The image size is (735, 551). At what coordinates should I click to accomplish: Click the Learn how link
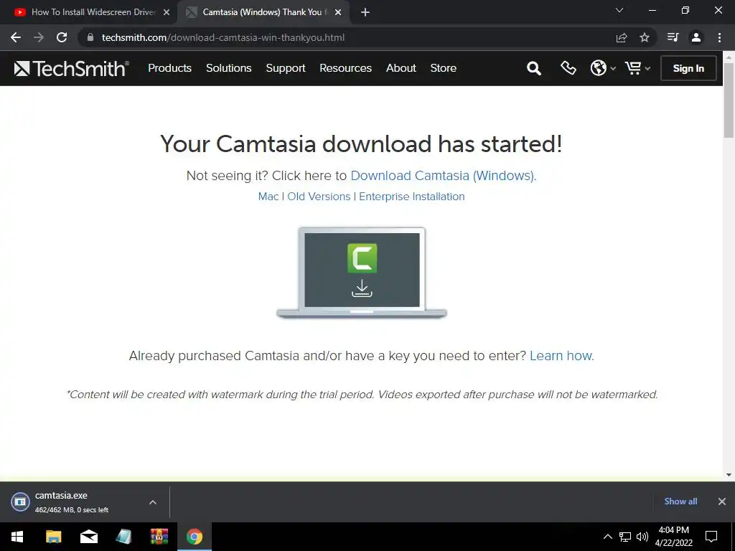[x=561, y=356]
